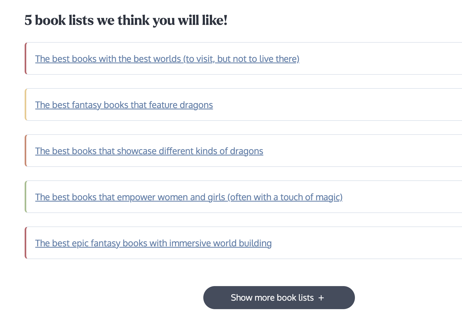Open the best worlds to visit book list
Viewport: 462px width, 320px height.
(167, 59)
